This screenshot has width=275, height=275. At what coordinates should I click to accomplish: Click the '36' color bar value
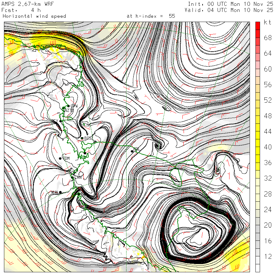click(268, 163)
